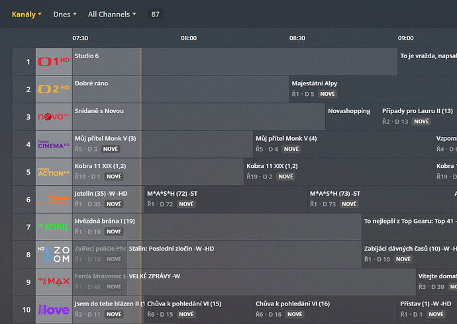457x324 pixels.
Task: Click the 87 channel count badge
Action: (x=155, y=14)
